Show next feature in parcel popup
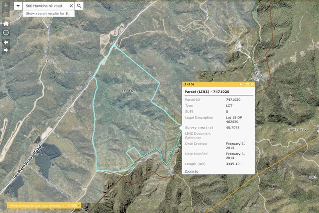 (x=240, y=84)
